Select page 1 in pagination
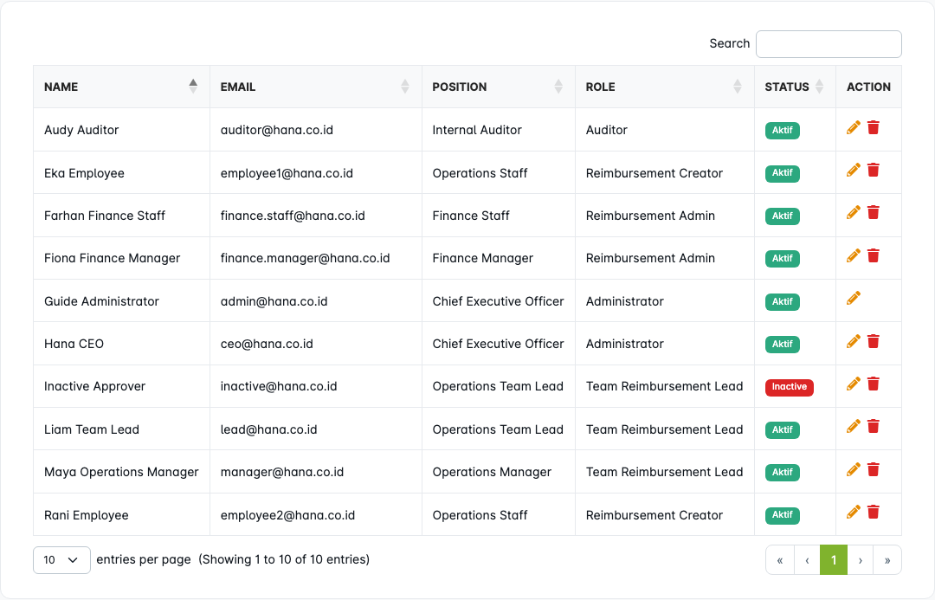The height and width of the screenshot is (600, 935). (833, 560)
